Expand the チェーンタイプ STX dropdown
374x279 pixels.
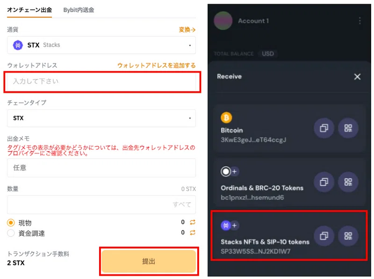[x=101, y=118]
